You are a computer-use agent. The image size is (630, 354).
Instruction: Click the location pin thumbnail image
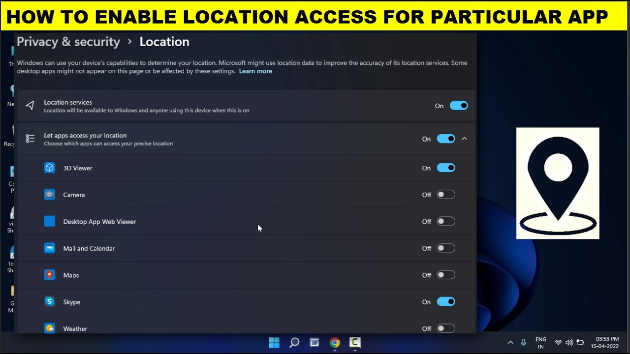coord(558,183)
